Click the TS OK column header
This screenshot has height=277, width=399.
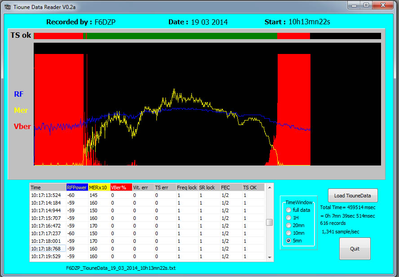pyautogui.click(x=249, y=187)
